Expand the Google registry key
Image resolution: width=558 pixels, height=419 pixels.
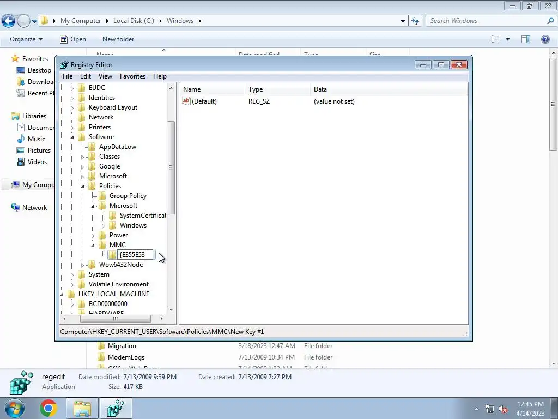[82, 167]
